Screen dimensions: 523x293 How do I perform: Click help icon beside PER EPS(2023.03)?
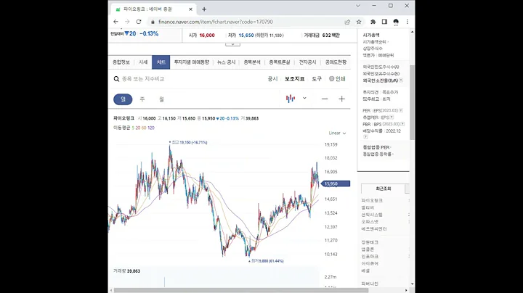pyautogui.click(x=401, y=110)
